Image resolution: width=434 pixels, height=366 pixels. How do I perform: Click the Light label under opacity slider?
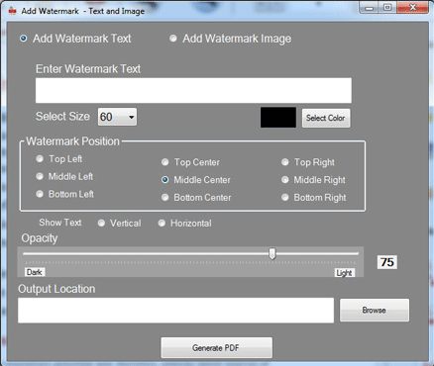pyautogui.click(x=344, y=273)
